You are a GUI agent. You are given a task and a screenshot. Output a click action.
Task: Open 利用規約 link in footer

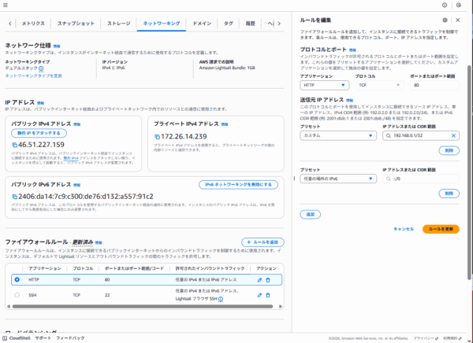click(x=453, y=338)
